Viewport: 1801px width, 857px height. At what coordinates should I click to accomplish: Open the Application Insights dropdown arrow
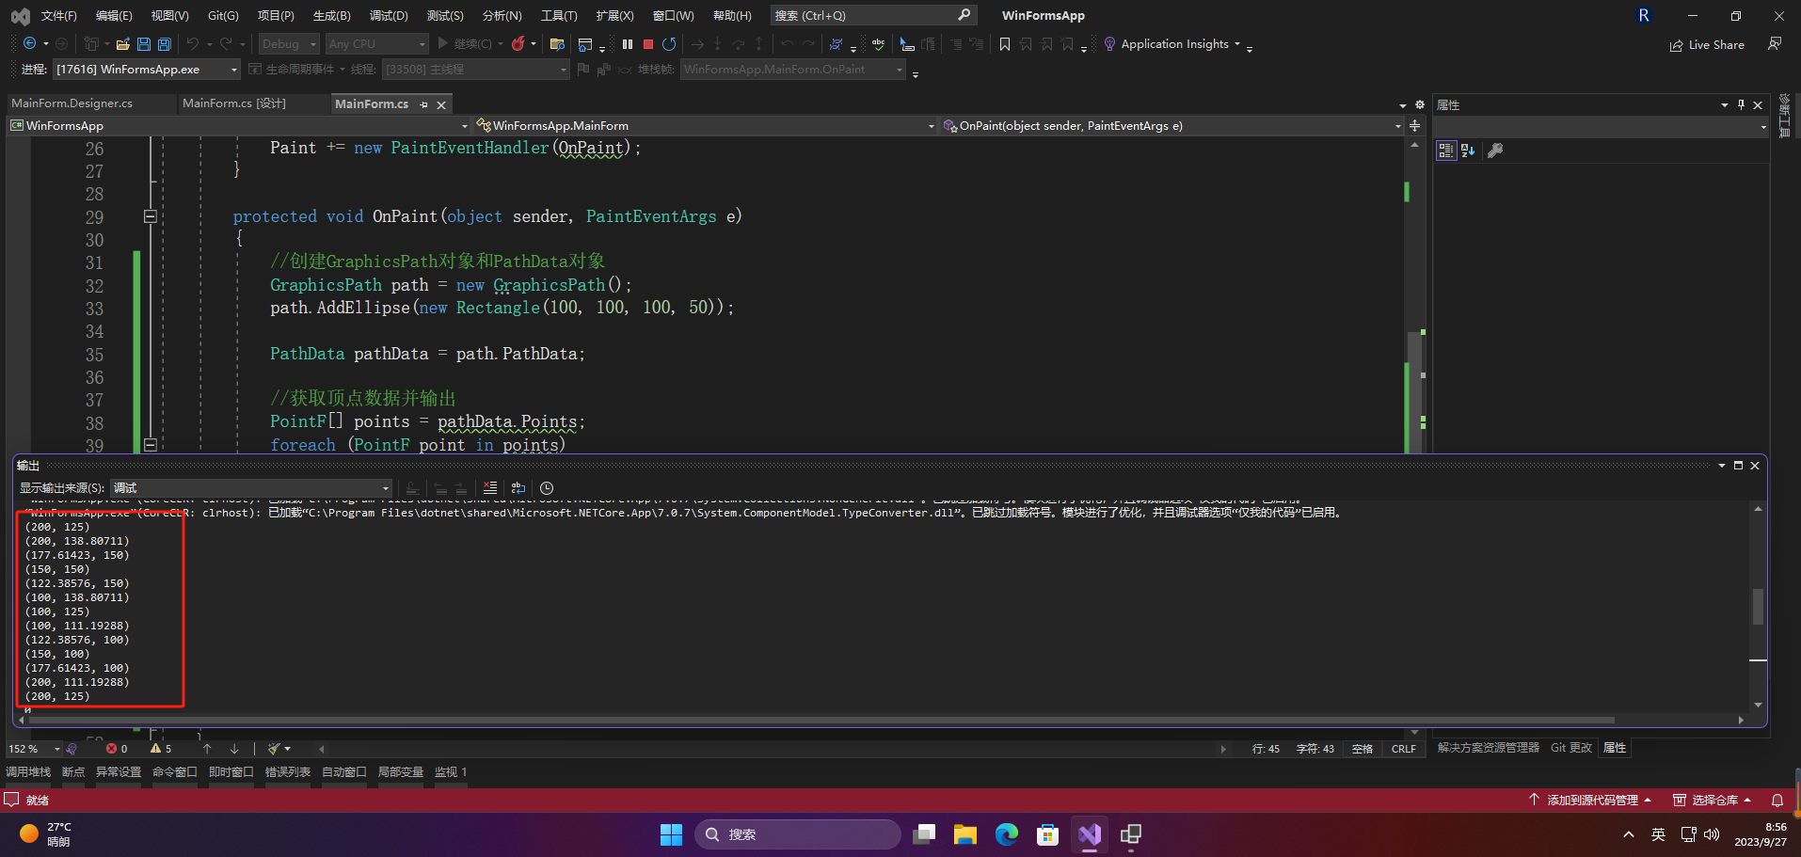(1237, 44)
